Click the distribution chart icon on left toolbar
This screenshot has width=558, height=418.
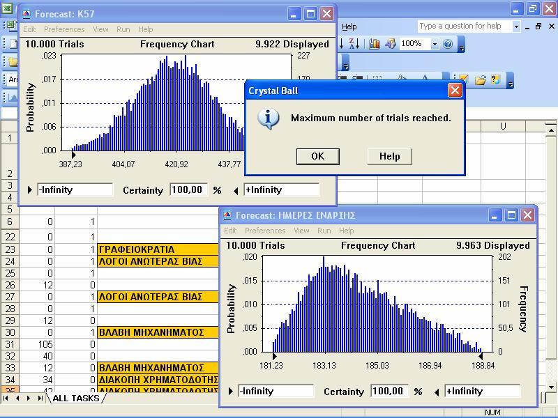(13, 97)
